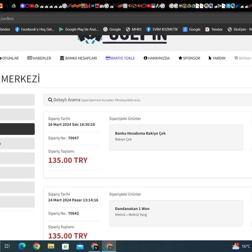Click the 135.00 TRY total of order 70647
Screen dimensions: 252x252
click(x=68, y=160)
